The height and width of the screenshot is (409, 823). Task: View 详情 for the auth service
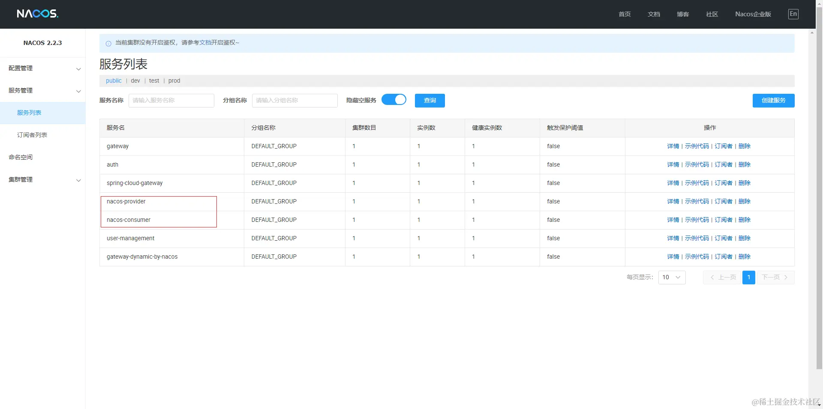[x=673, y=165]
